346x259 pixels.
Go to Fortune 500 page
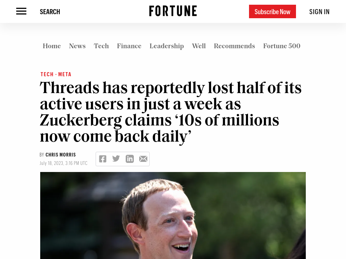pyautogui.click(x=282, y=46)
